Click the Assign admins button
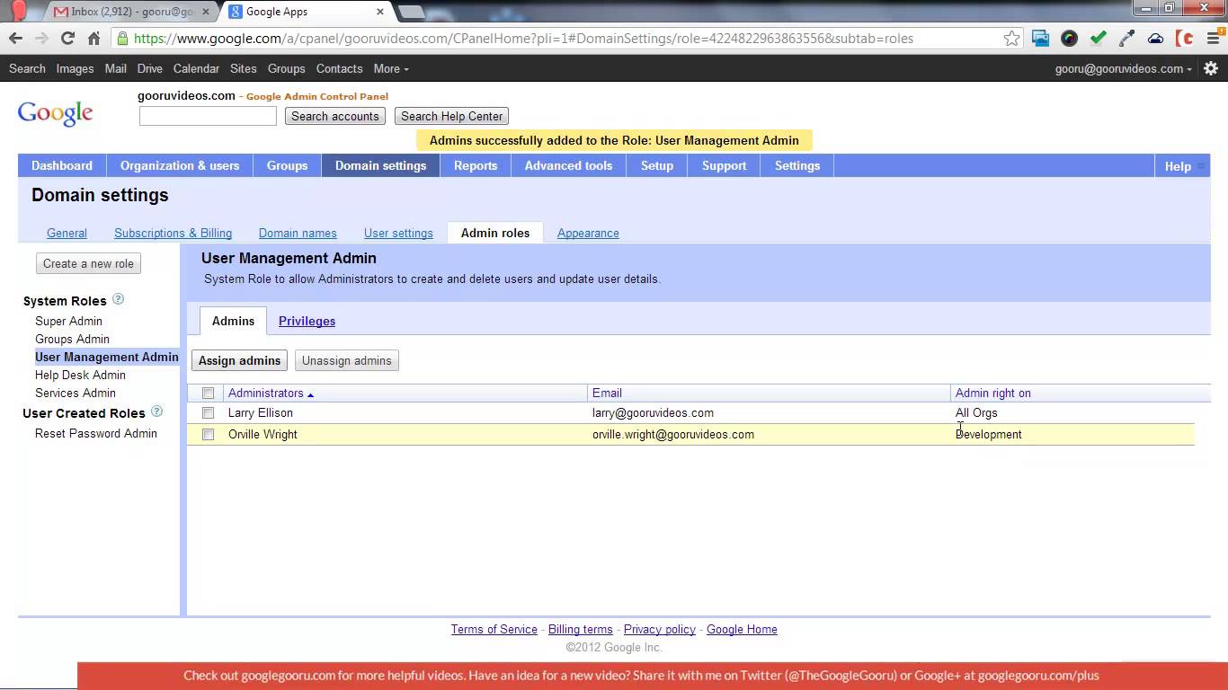The width and height of the screenshot is (1228, 690). (x=239, y=360)
